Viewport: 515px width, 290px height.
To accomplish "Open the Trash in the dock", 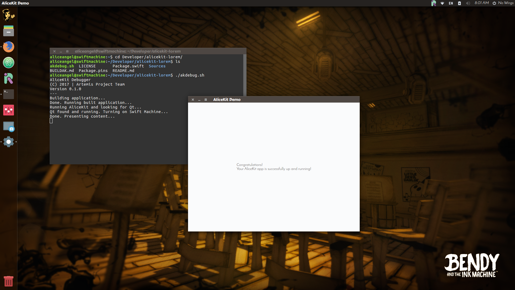I will click(x=8, y=281).
